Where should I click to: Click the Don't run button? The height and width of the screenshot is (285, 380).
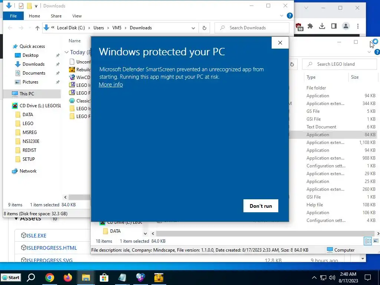coord(261,206)
